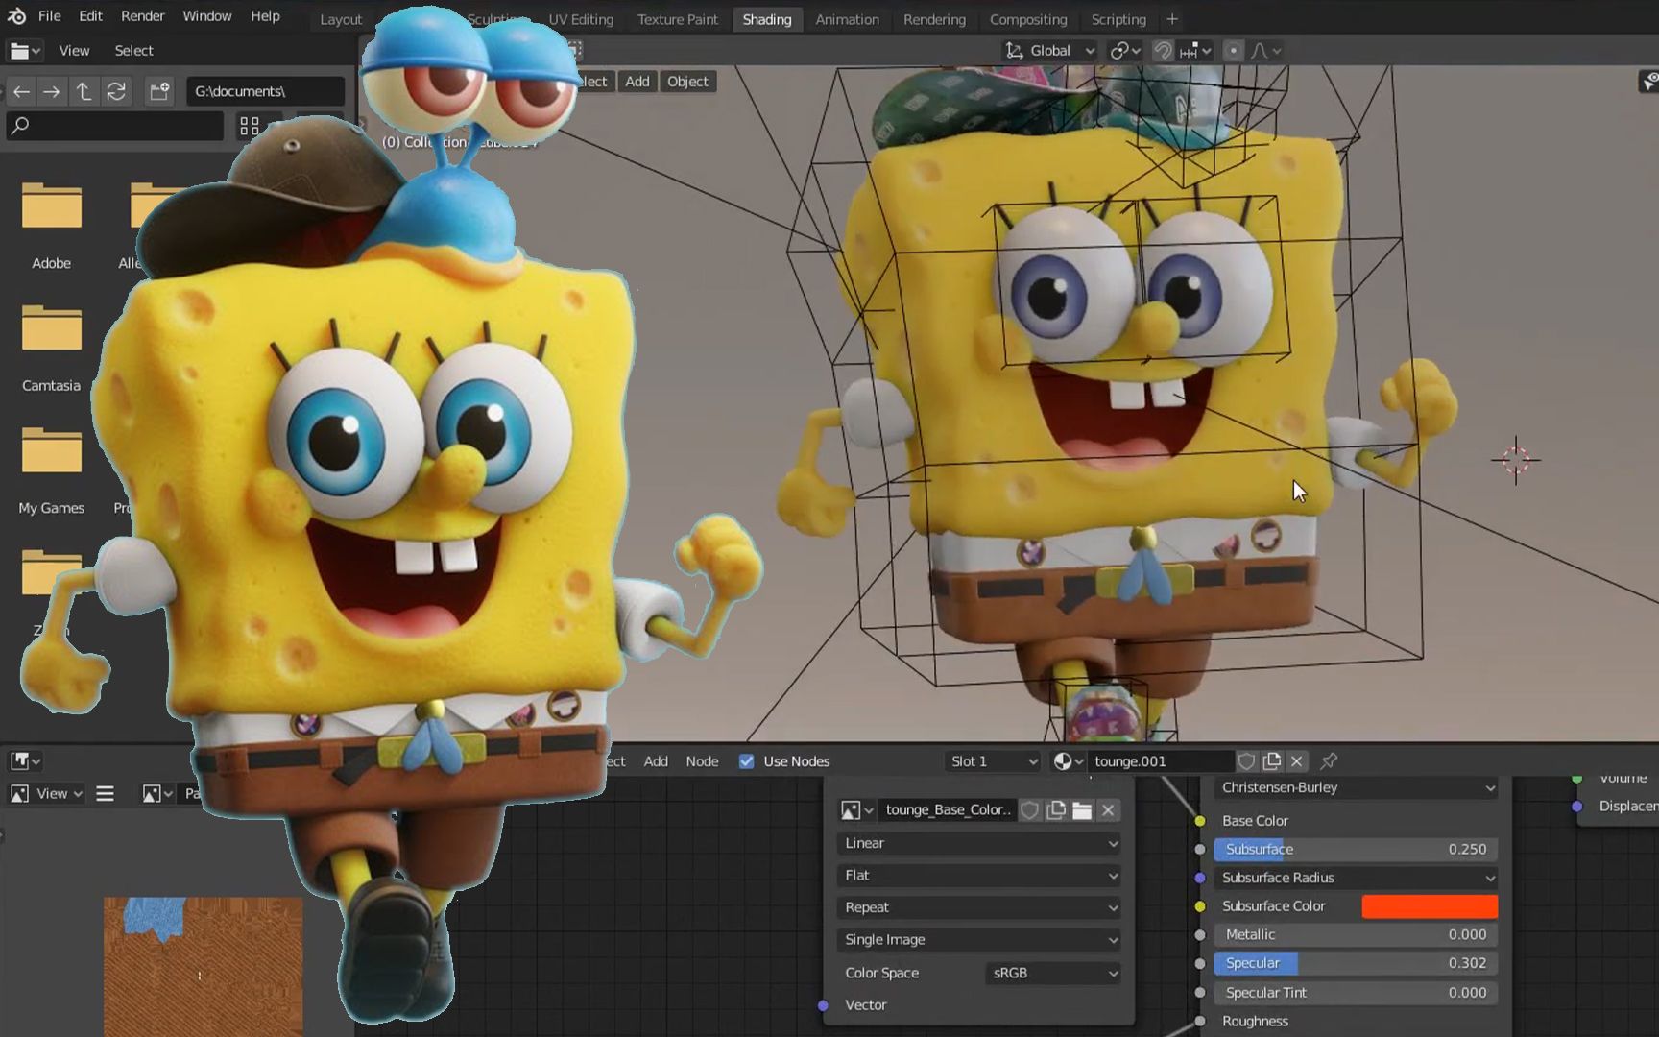Switch file display to thumbnail grid
This screenshot has width=1659, height=1037.
[250, 126]
